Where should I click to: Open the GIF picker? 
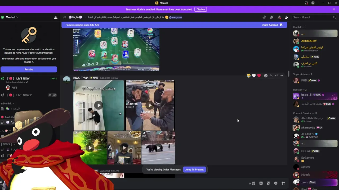click(261, 183)
